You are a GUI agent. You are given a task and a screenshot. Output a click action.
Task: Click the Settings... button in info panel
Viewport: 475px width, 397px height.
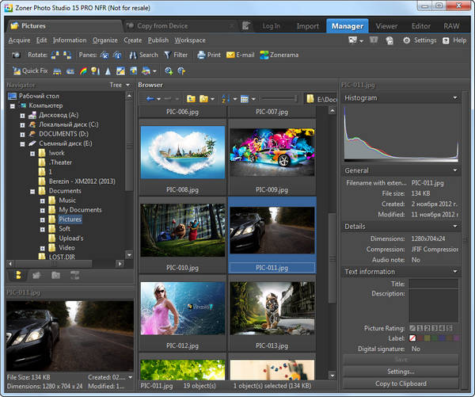[400, 371]
